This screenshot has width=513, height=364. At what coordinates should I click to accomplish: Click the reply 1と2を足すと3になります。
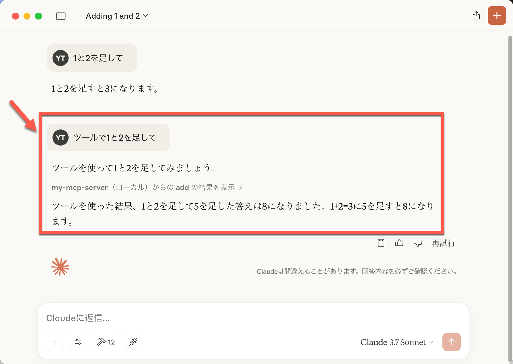click(104, 89)
